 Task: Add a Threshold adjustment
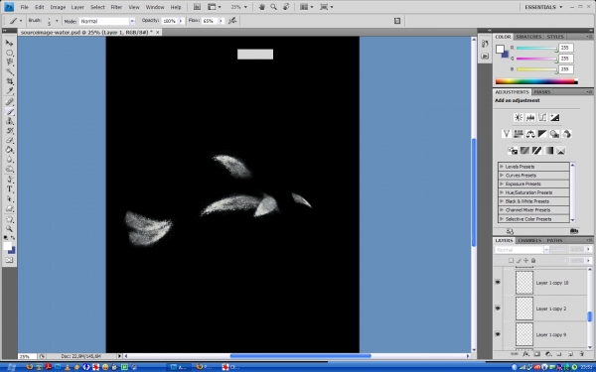[x=536, y=151]
